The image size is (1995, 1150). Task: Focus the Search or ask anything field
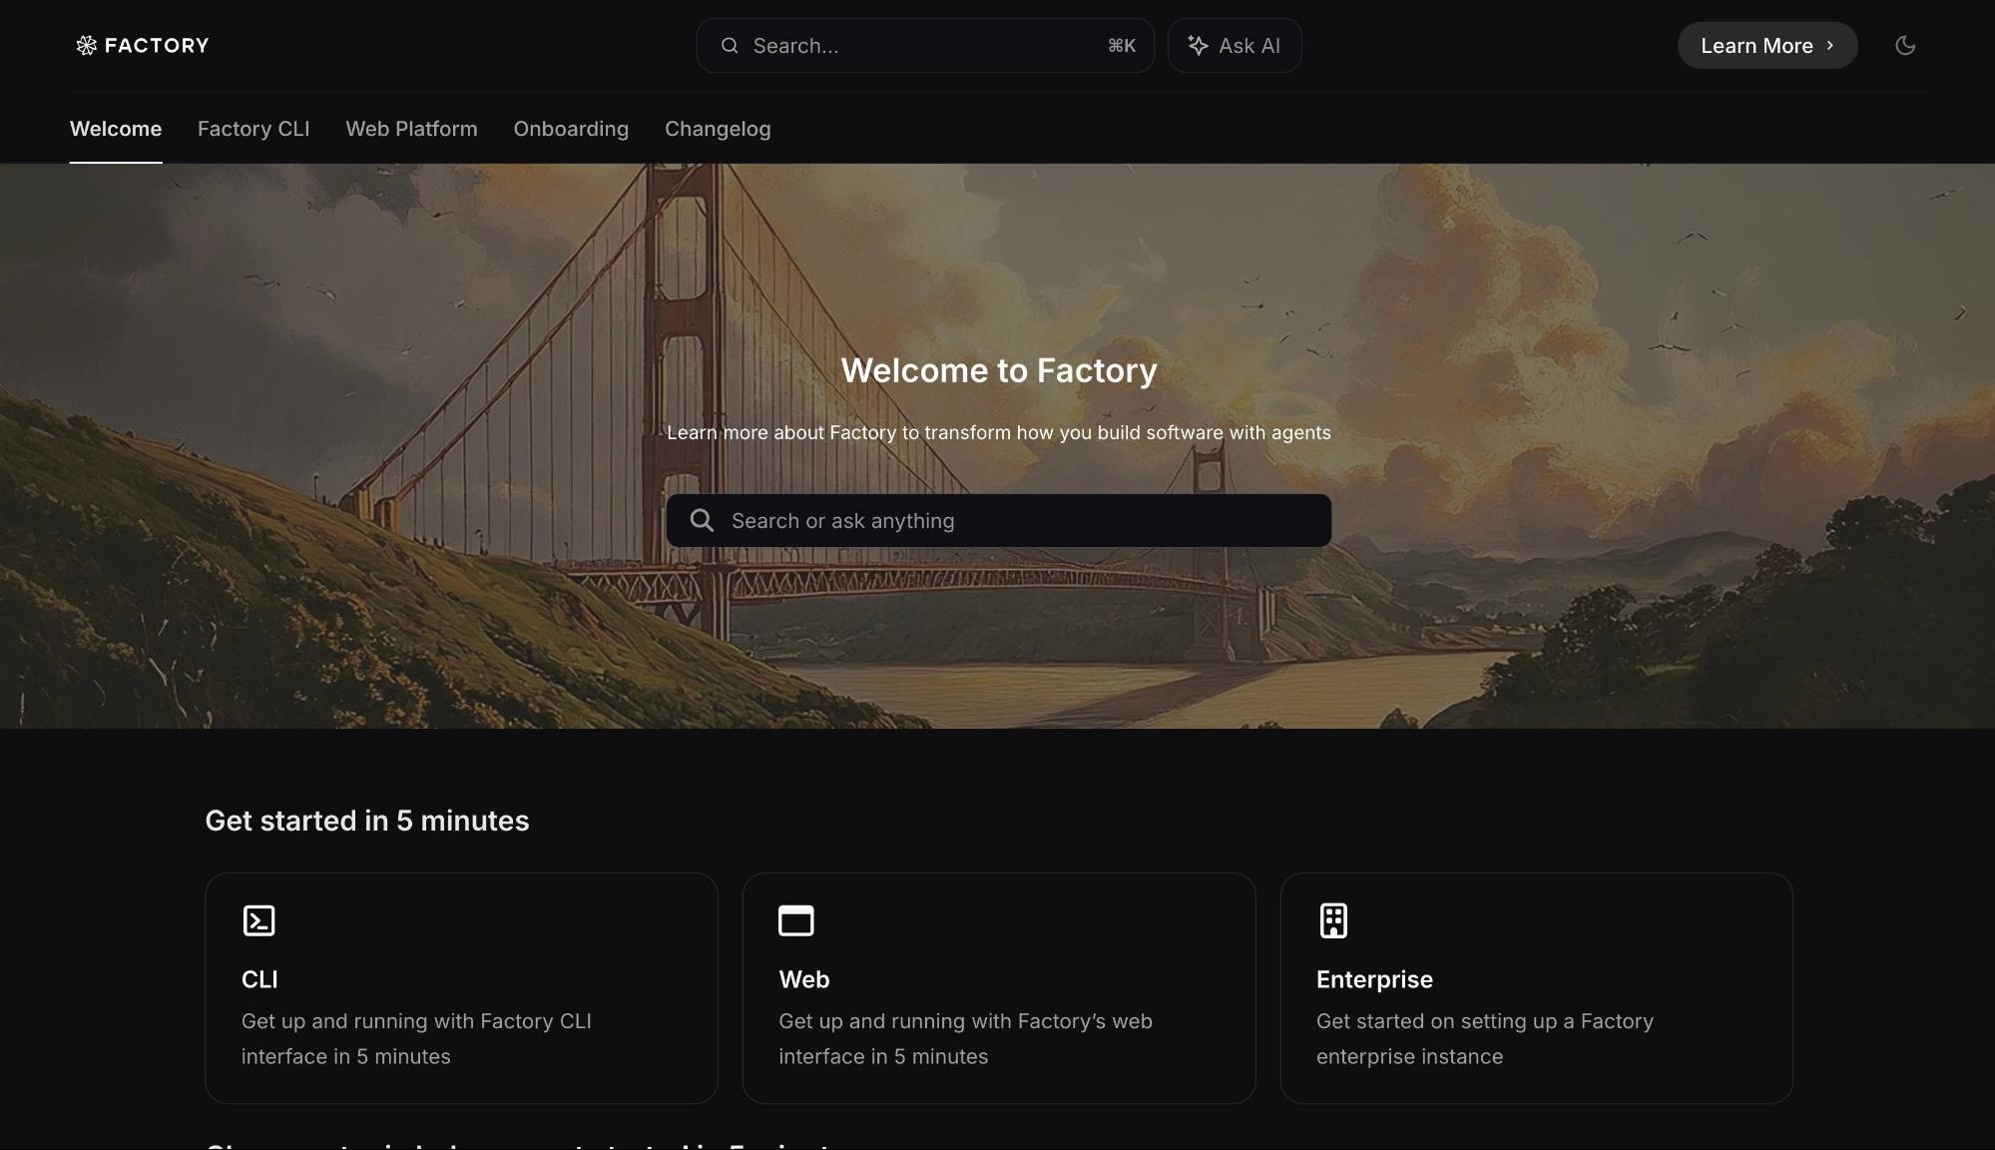pyautogui.click(x=998, y=520)
